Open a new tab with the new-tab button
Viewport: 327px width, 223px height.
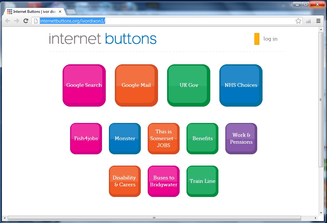[x=71, y=12]
